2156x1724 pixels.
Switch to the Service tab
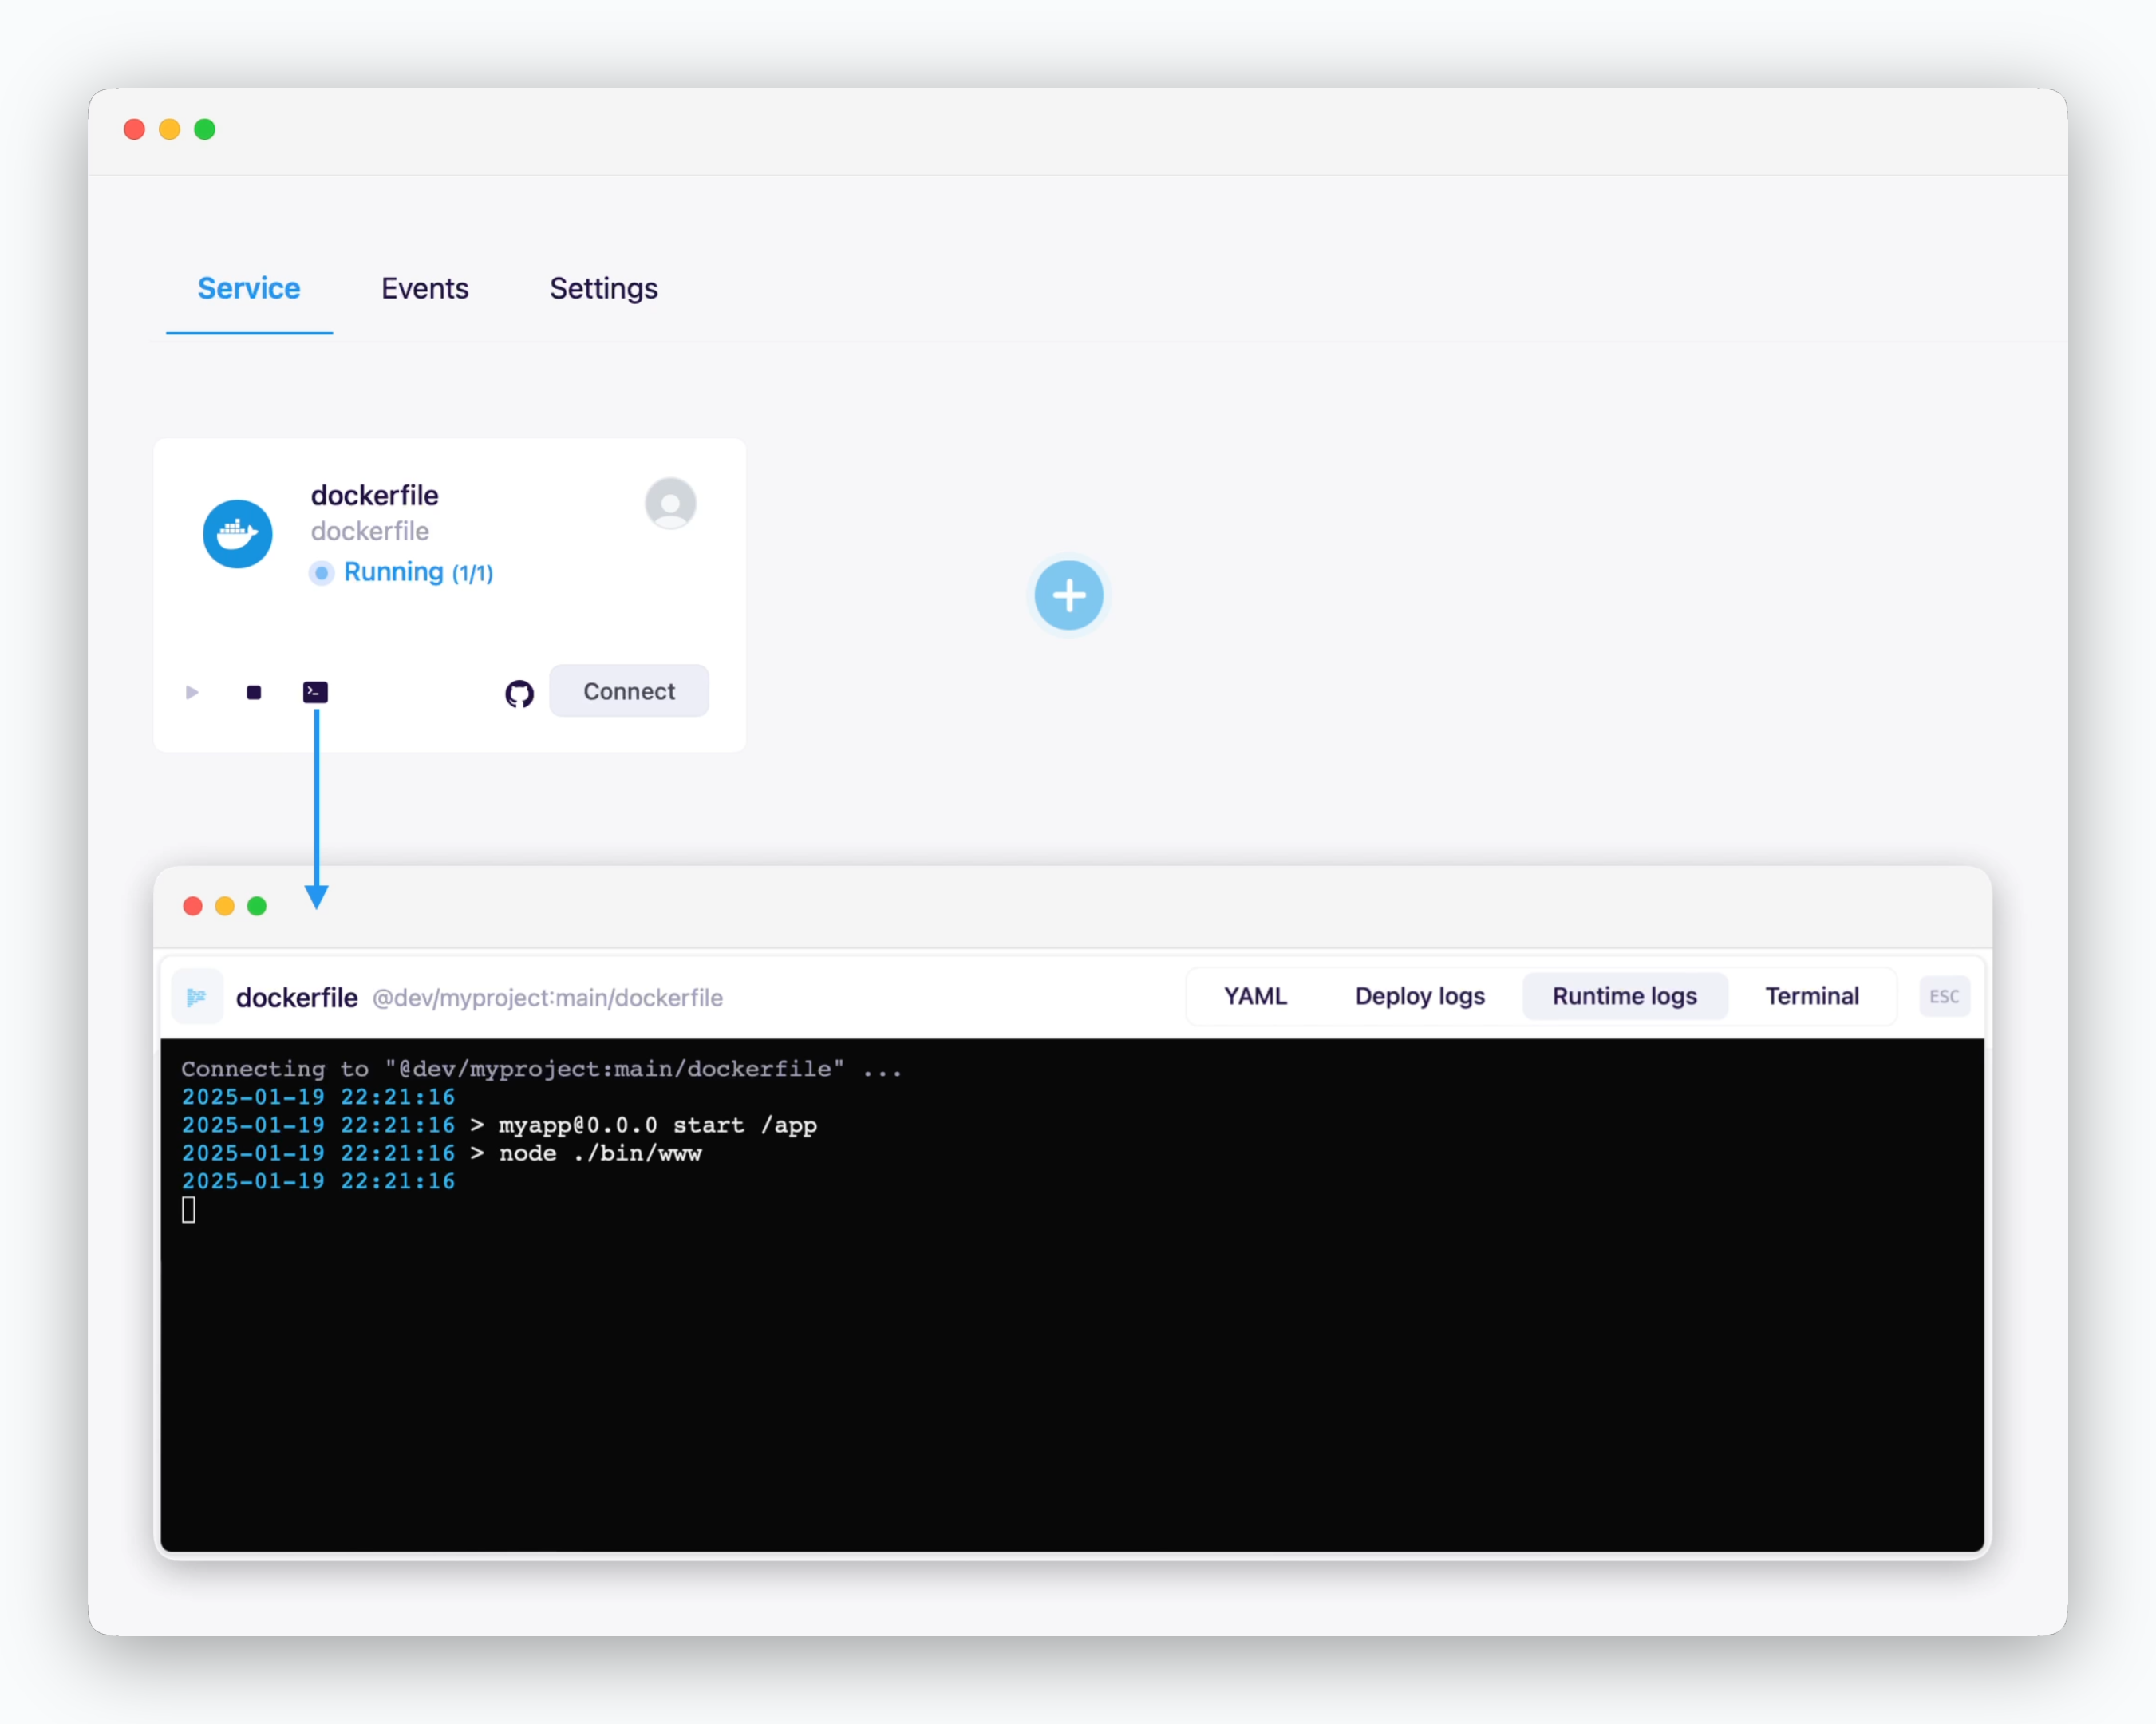(249, 288)
